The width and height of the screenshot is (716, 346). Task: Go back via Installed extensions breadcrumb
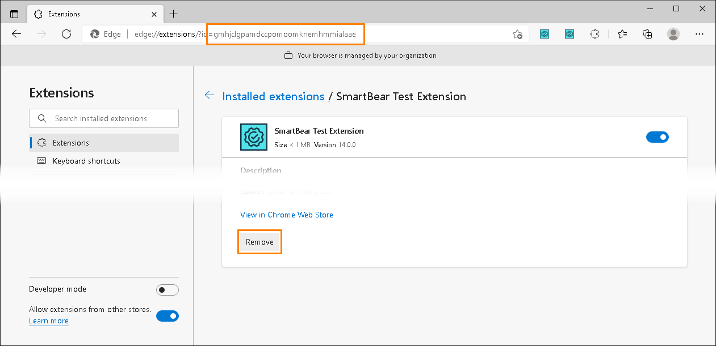pos(273,96)
